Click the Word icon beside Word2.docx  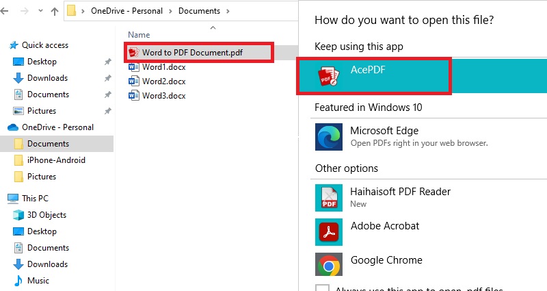(x=133, y=81)
